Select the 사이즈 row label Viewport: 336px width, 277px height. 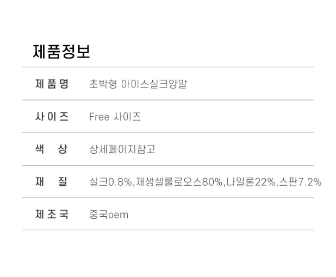click(52, 116)
